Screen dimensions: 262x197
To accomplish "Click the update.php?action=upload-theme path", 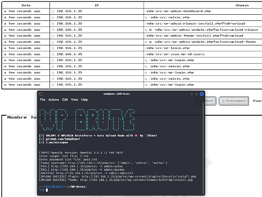I will [x=205, y=42].
